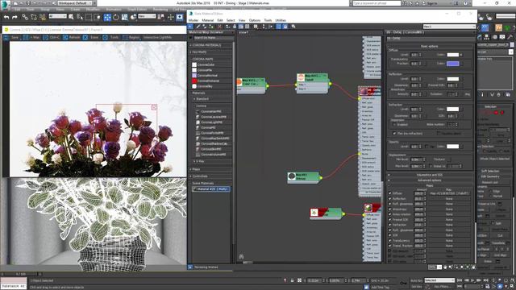Open Diffuse Color swatch in Basic options
This screenshot has height=290, width=516.
(x=453, y=55)
